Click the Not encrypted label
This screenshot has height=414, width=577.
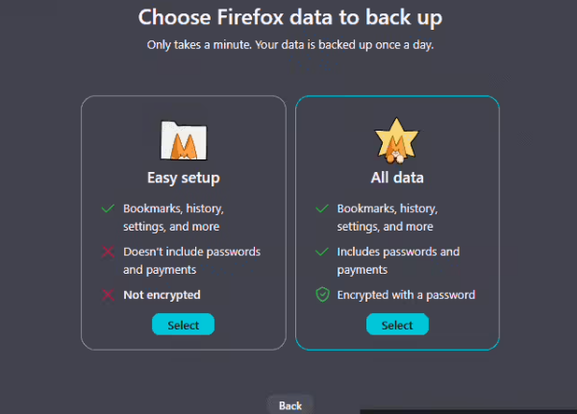pyautogui.click(x=162, y=295)
